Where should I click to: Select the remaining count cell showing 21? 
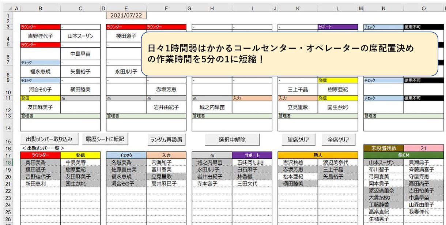424,148
